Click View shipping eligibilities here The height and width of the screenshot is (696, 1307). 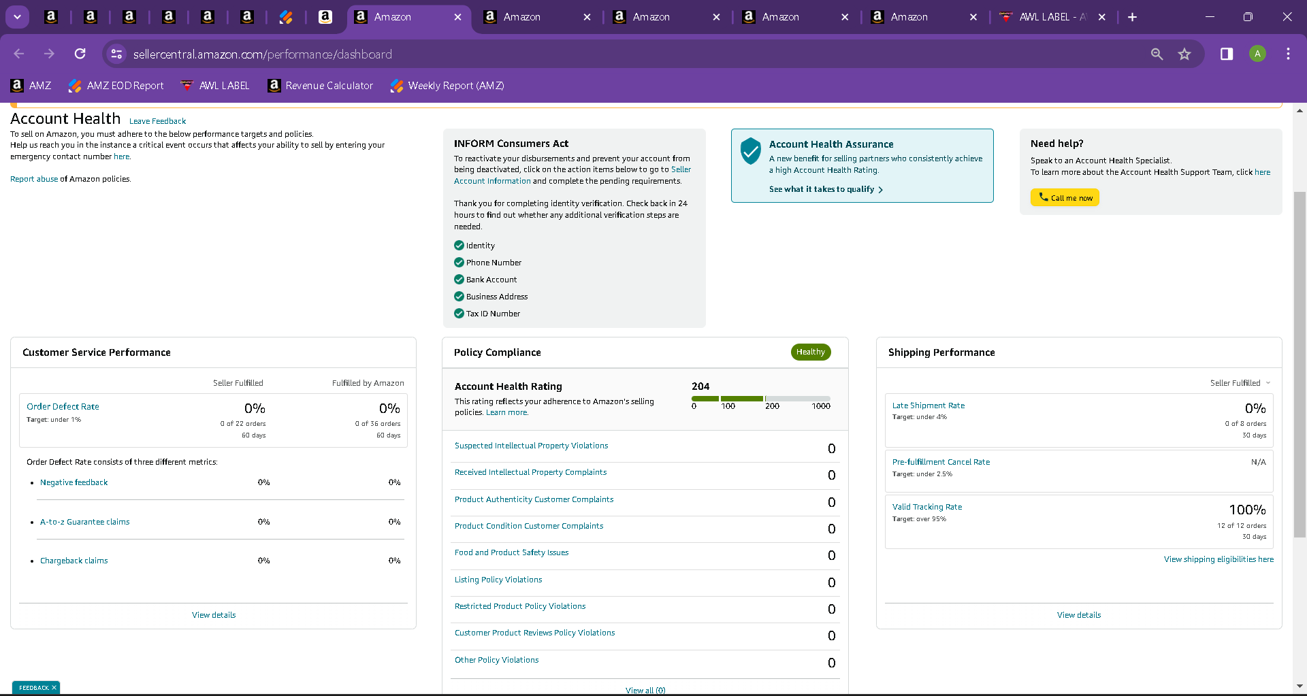tap(1219, 559)
